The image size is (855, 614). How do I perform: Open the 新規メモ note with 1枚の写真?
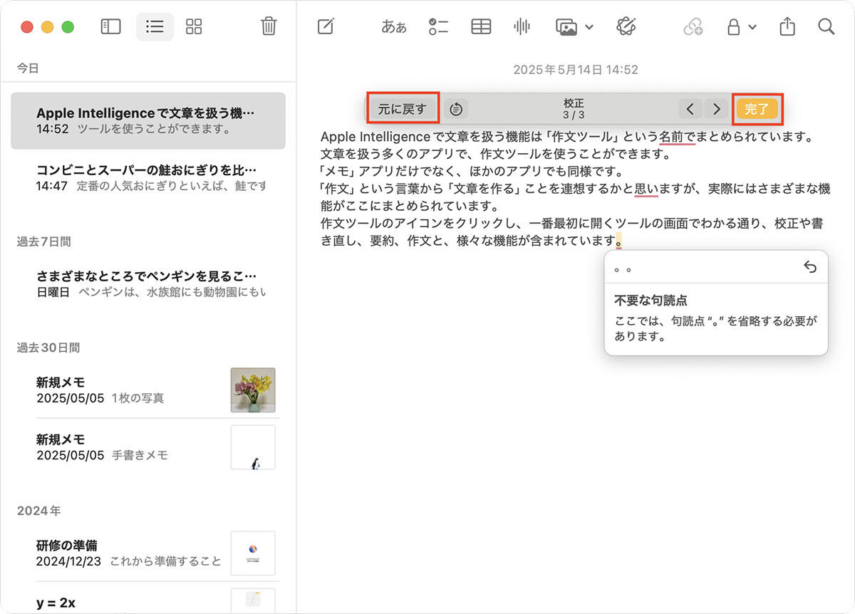tap(148, 390)
